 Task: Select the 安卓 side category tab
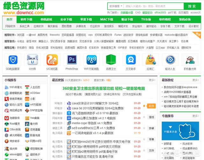click(x=151, y=128)
